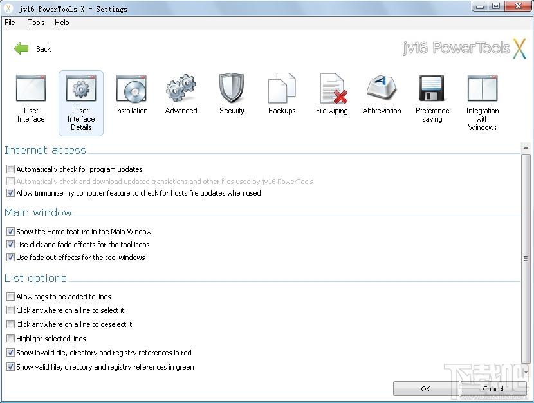
Task: Close the Settings window
Action: click(519, 6)
